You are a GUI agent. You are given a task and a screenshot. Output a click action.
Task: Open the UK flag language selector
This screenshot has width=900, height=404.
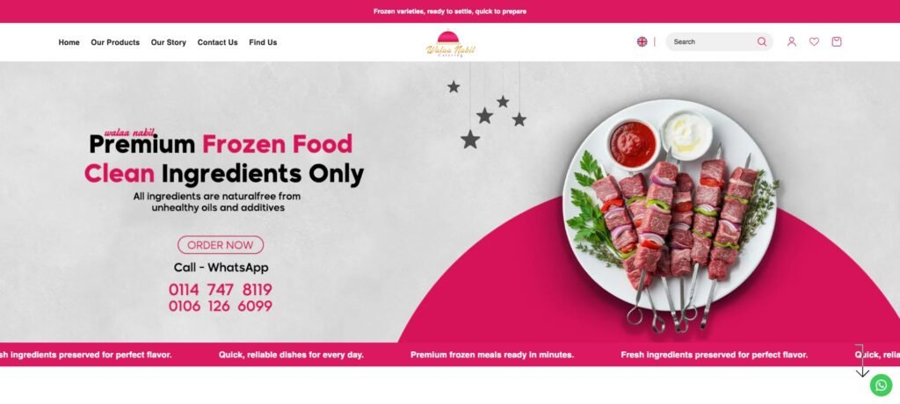tap(642, 42)
